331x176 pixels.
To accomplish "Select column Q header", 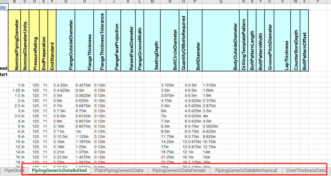I will pos(221,2).
